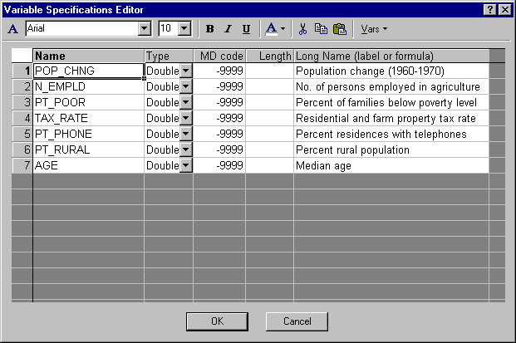Image resolution: width=516 pixels, height=343 pixels.
Task: Toggle Bold formatting
Action: (x=209, y=29)
